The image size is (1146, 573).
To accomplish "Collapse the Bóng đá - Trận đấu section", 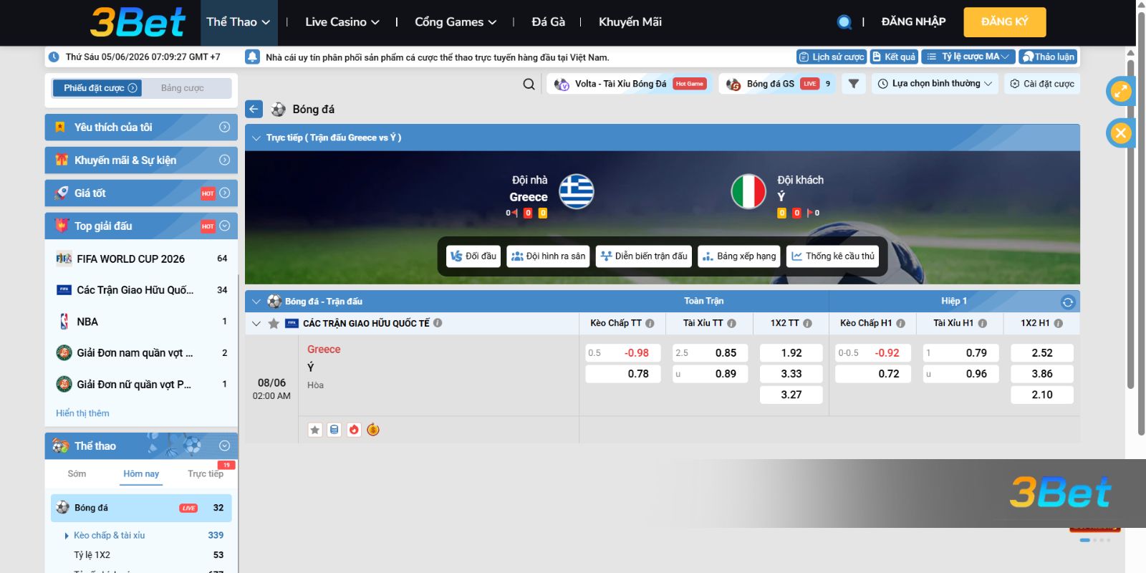I will click(x=256, y=302).
